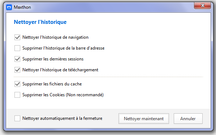Image resolution: width=216 pixels, height=135 pixels.
Task: Toggle Nettoyer l'historique de téléchargement checkbox
Action: [17, 70]
